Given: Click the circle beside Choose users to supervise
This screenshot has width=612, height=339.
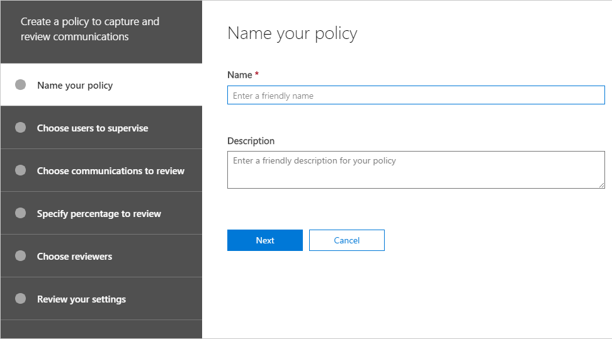Looking at the screenshot, I should click(20, 128).
